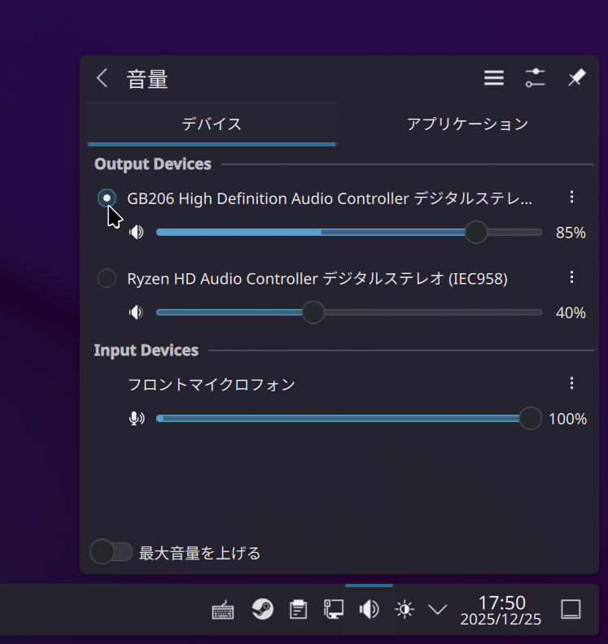Open options menu for フロントマイクロフォン

pos(571,383)
